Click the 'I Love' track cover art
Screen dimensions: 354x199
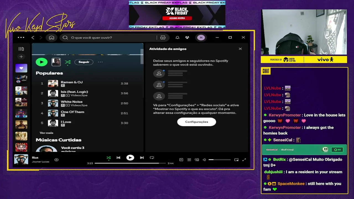coord(53,123)
